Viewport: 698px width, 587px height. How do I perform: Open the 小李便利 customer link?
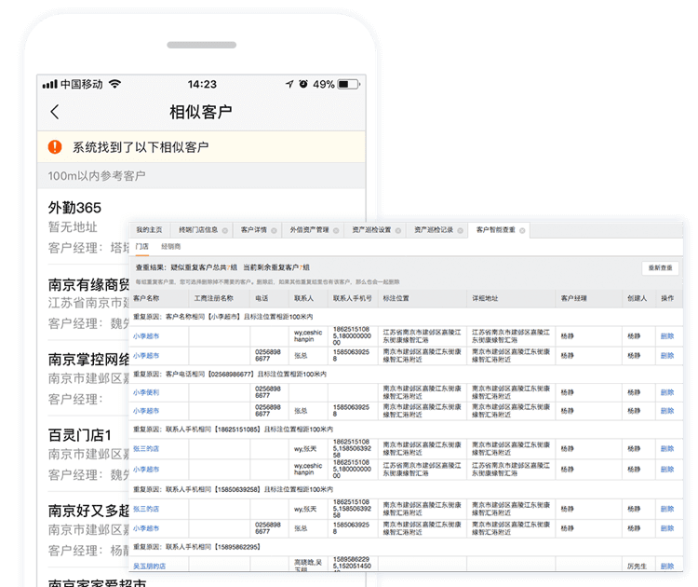click(145, 392)
